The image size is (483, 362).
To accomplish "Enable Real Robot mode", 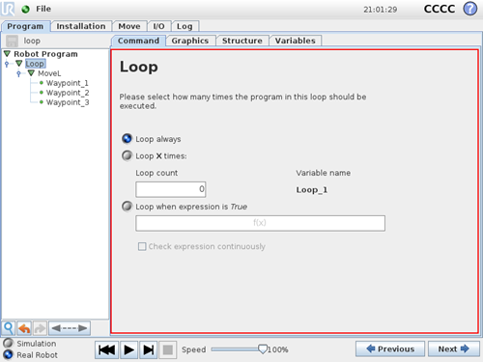I will (8, 354).
